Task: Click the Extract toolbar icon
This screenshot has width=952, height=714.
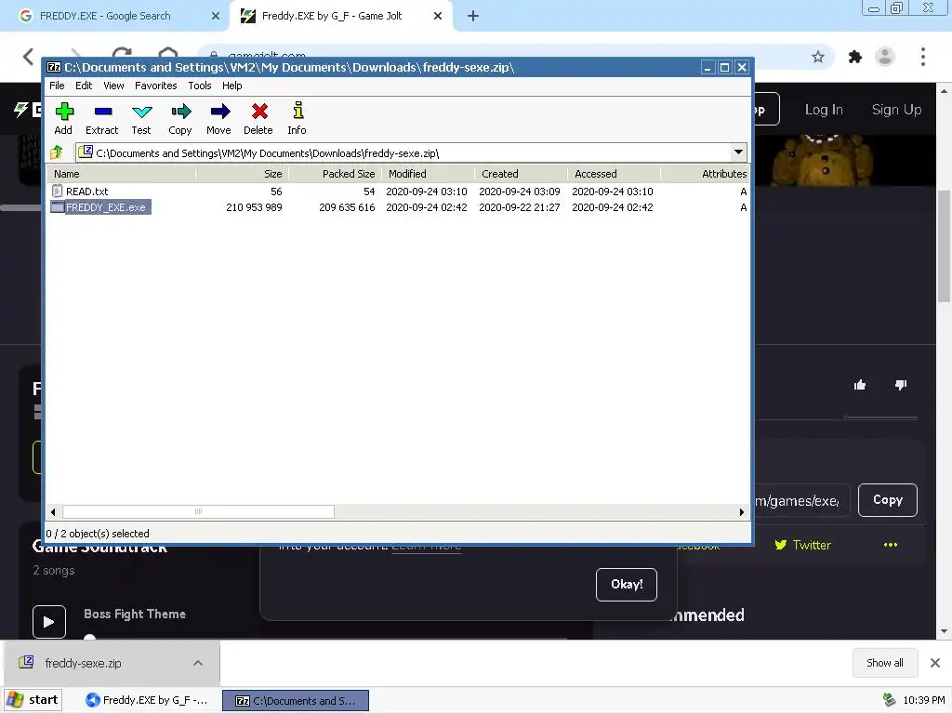Action: pyautogui.click(x=102, y=118)
